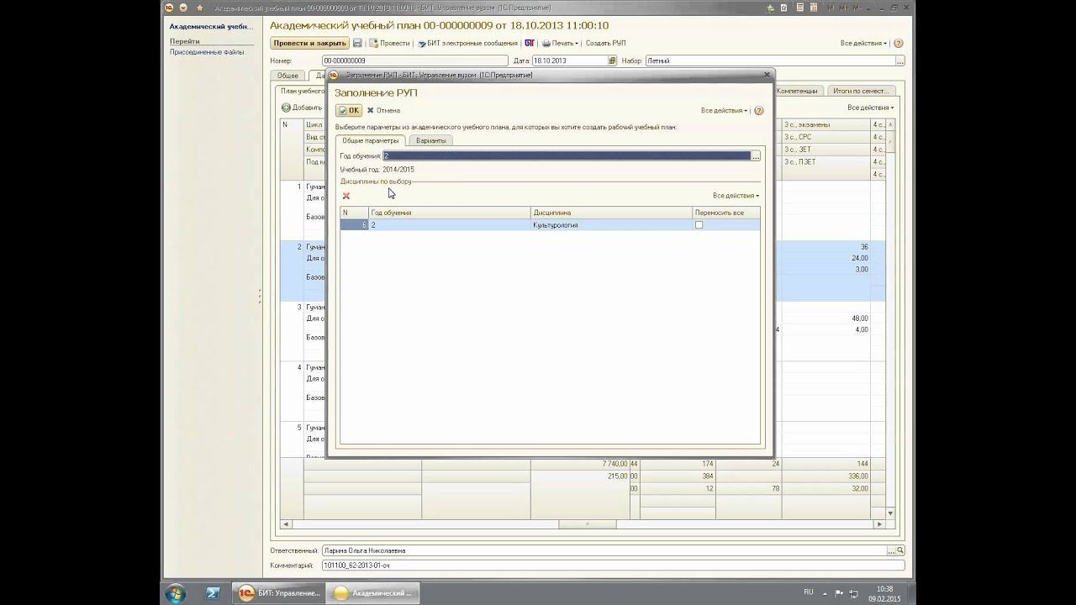Show hidden tray icons arrow

[825, 592]
